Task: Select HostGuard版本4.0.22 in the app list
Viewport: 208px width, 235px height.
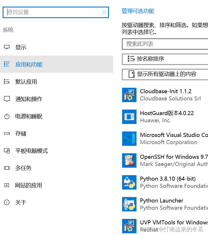Action: [x=165, y=117]
